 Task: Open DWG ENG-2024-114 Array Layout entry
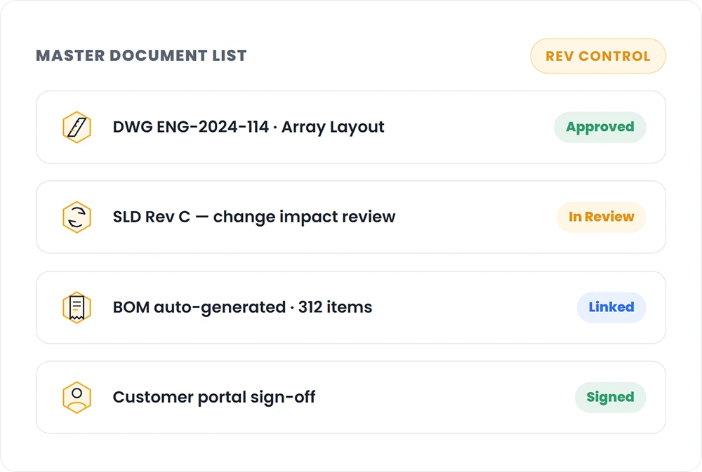pos(249,127)
